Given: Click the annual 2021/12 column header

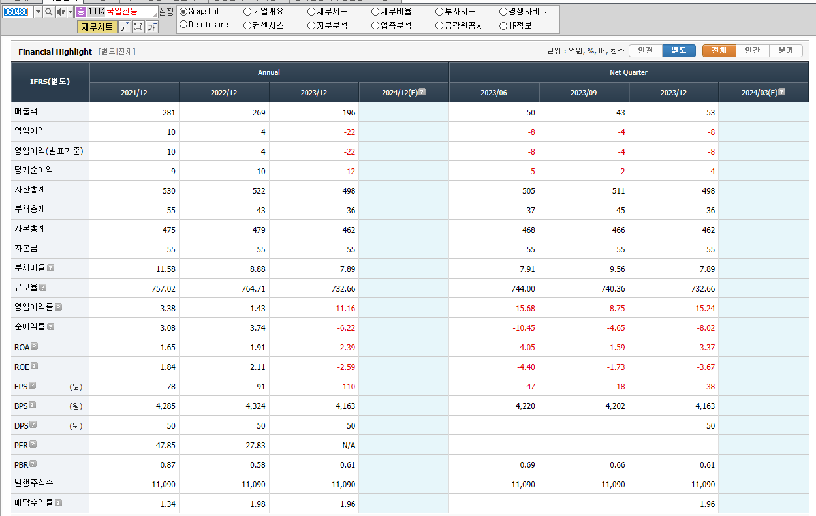Looking at the screenshot, I should 134,93.
